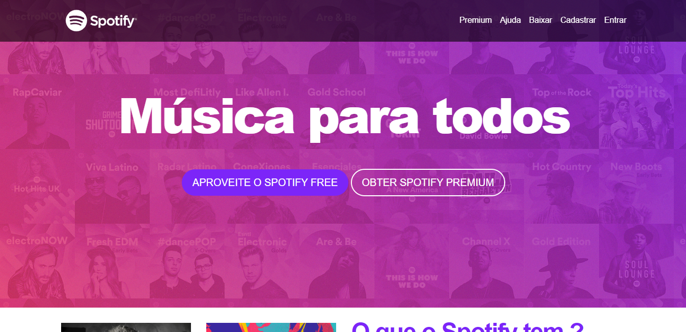686x332 pixels.
Task: Click Obter Spotify Premium button
Action: click(428, 183)
